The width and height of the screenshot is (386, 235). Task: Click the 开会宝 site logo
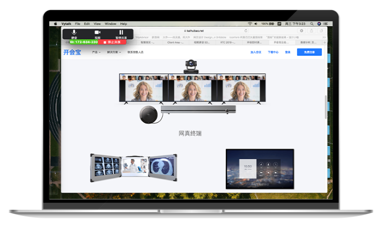(72, 52)
